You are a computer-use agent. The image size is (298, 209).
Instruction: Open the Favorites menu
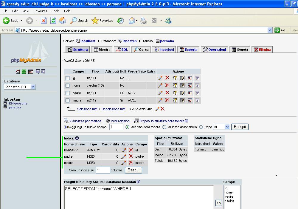point(40,11)
